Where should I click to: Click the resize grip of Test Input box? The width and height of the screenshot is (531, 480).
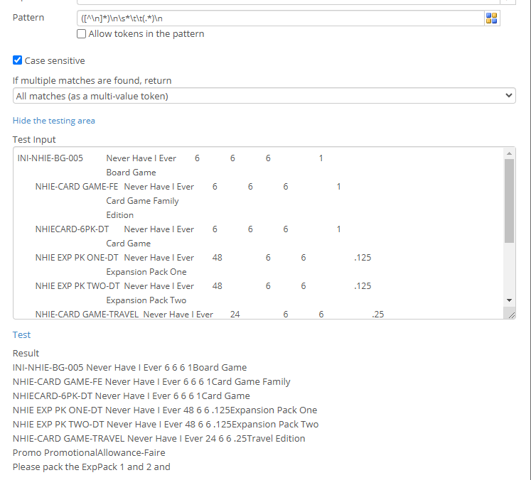511,315
